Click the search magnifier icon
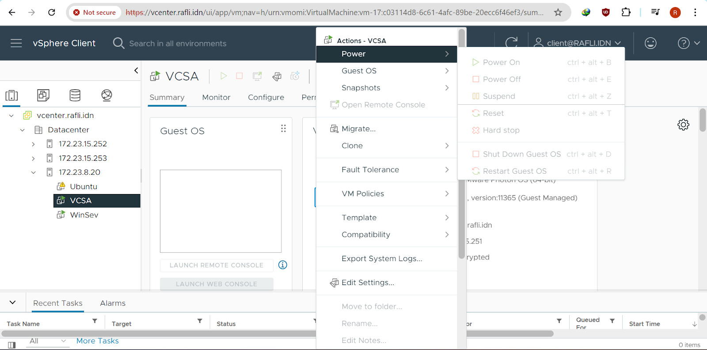The width and height of the screenshot is (707, 350). click(118, 43)
